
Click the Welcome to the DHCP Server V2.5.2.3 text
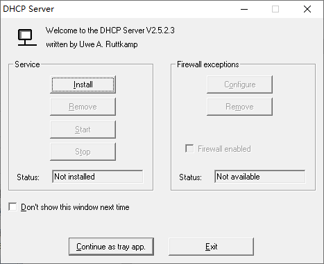[x=110, y=30]
